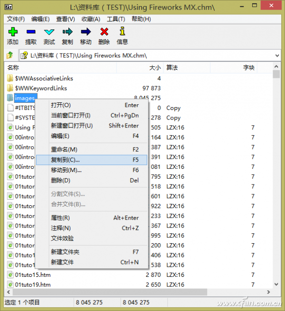Choose 删除(D) in context menu
The image size is (285, 311).
pos(92,181)
